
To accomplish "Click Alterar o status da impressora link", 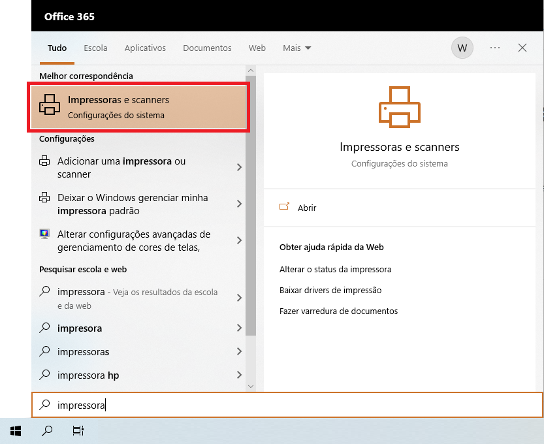I will point(335,269).
